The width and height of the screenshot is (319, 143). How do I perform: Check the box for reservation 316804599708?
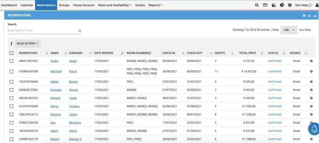point(12,71)
